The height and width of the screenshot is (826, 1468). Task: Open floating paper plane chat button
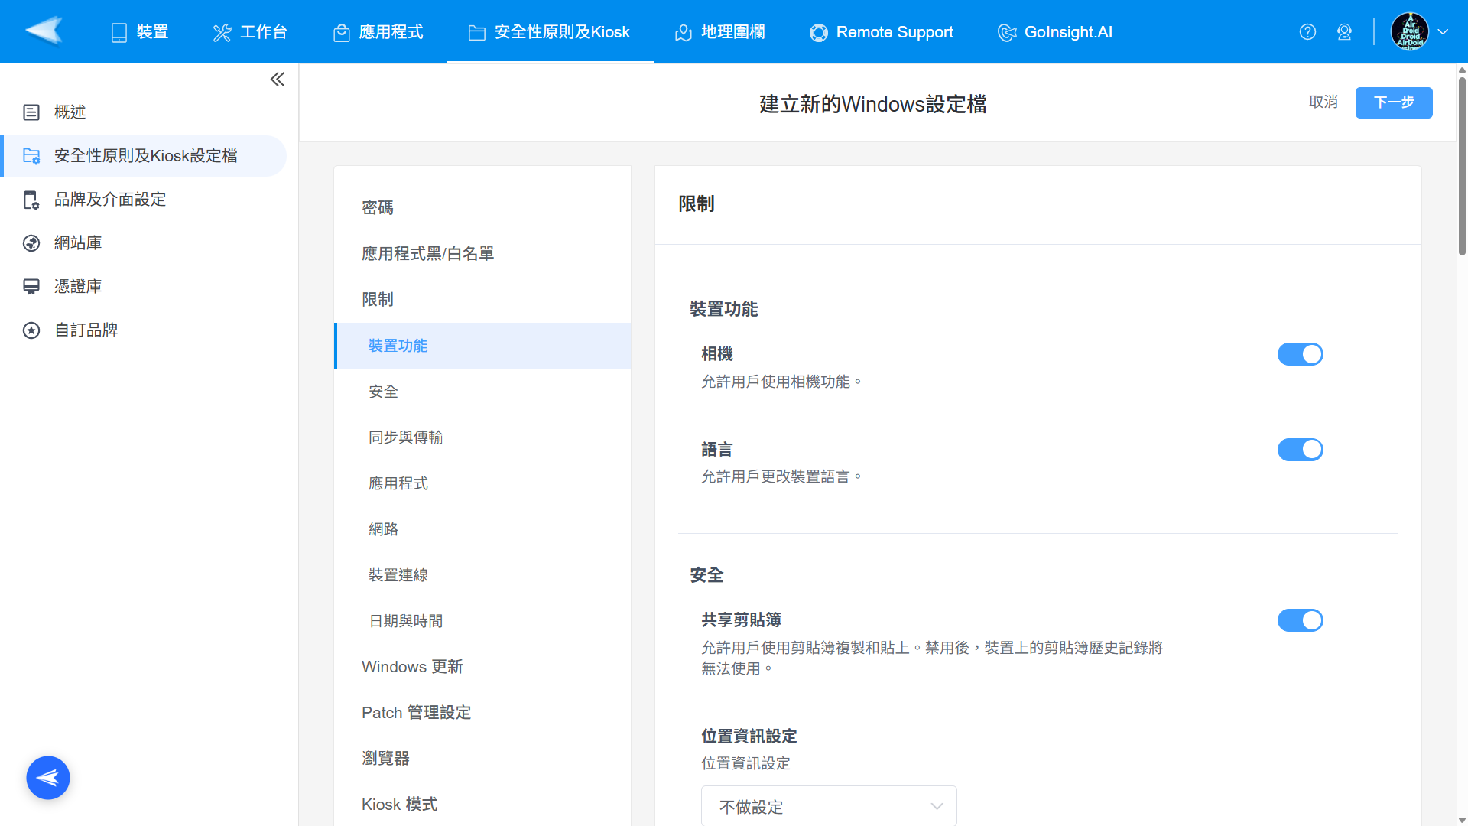click(48, 778)
